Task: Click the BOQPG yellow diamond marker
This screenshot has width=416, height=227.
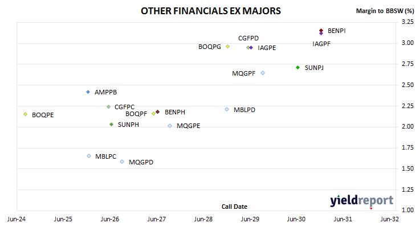Action: pyautogui.click(x=227, y=46)
